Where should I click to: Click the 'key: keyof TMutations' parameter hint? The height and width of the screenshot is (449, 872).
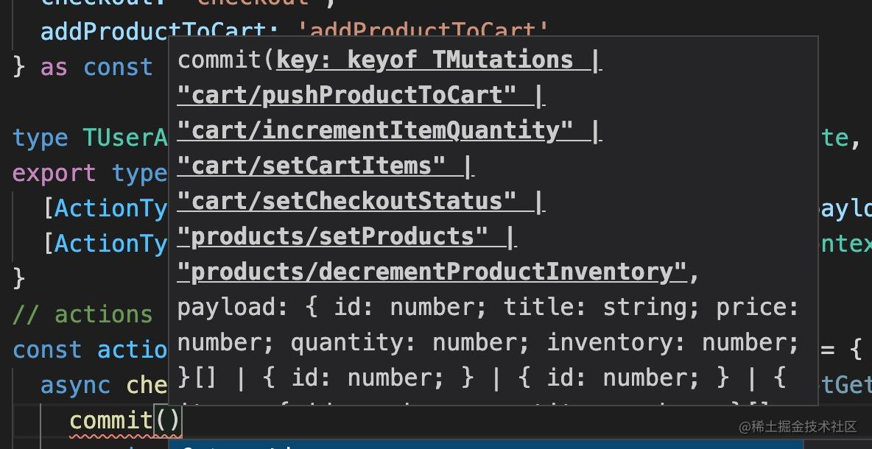[426, 60]
